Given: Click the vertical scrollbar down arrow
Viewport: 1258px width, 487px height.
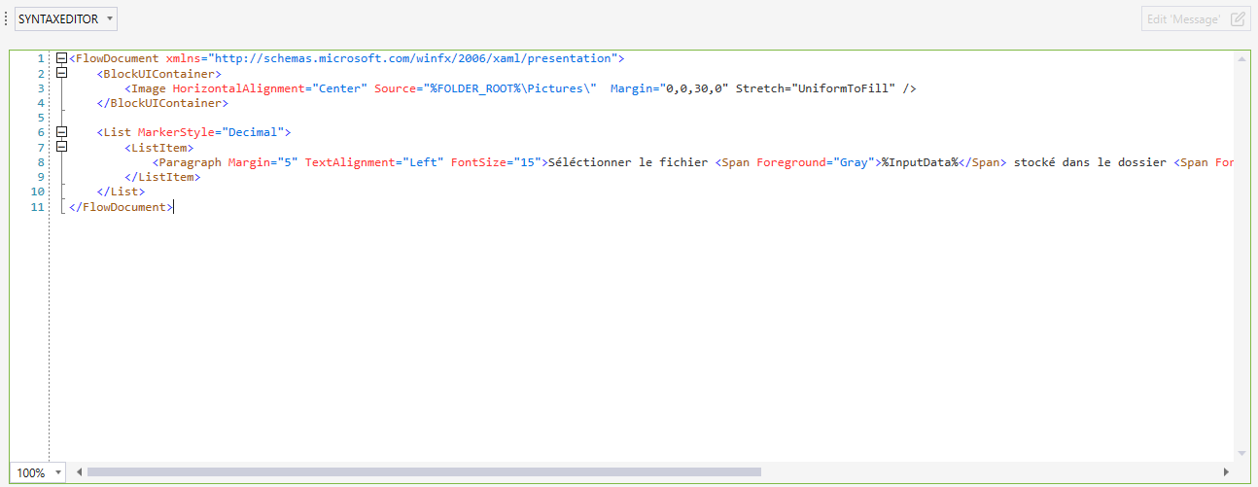Looking at the screenshot, I should pyautogui.click(x=1241, y=453).
